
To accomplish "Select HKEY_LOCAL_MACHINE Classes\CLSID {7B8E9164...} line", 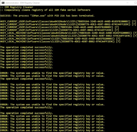I will point(60,39).
